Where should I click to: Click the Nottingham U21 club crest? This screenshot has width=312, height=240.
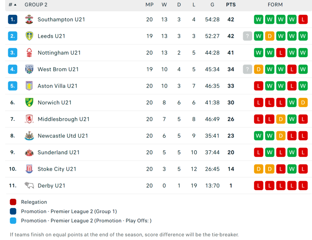point(29,53)
